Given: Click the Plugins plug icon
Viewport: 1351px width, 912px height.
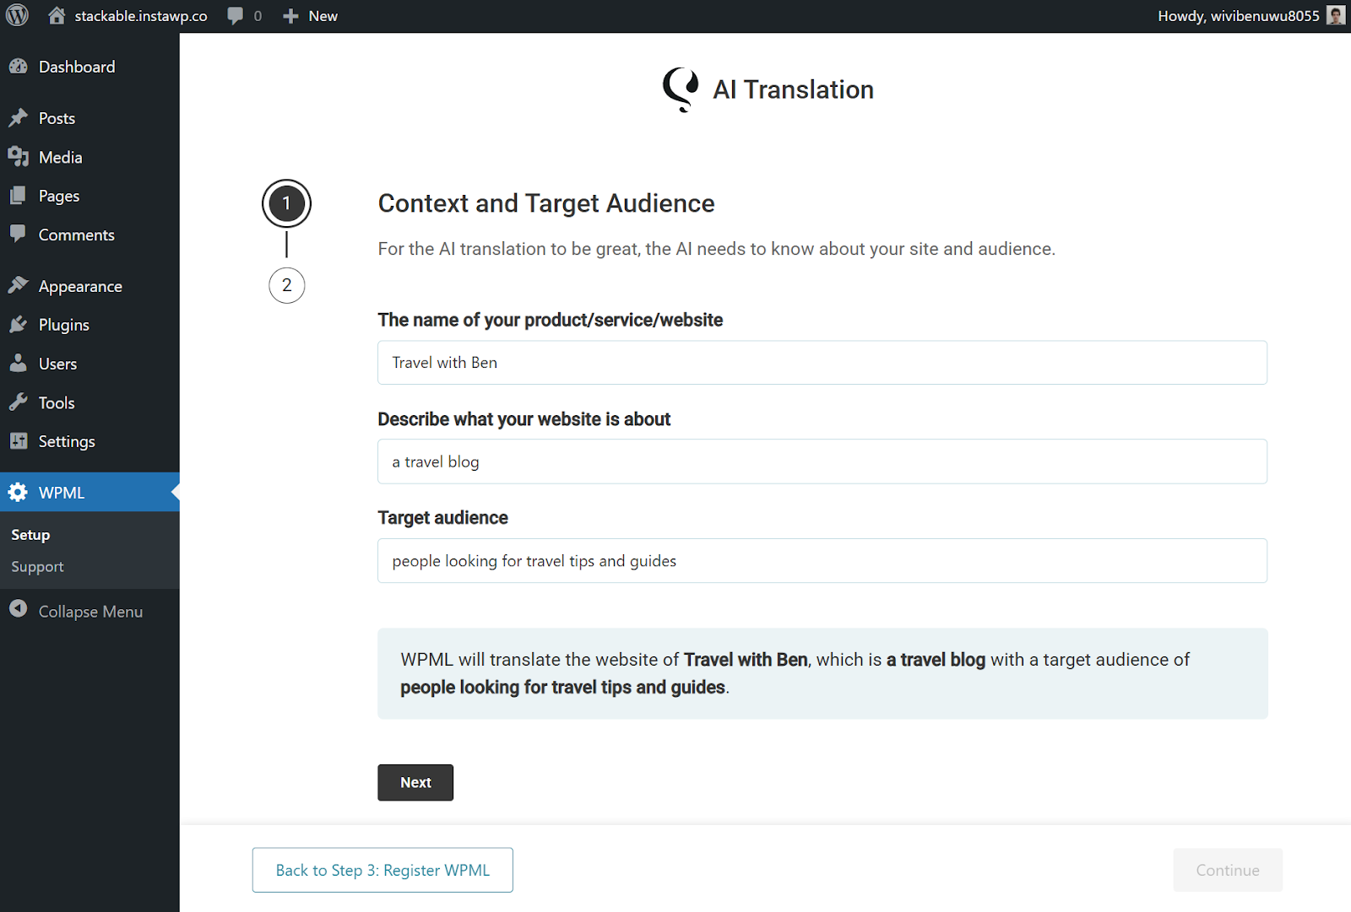Looking at the screenshot, I should [19, 325].
